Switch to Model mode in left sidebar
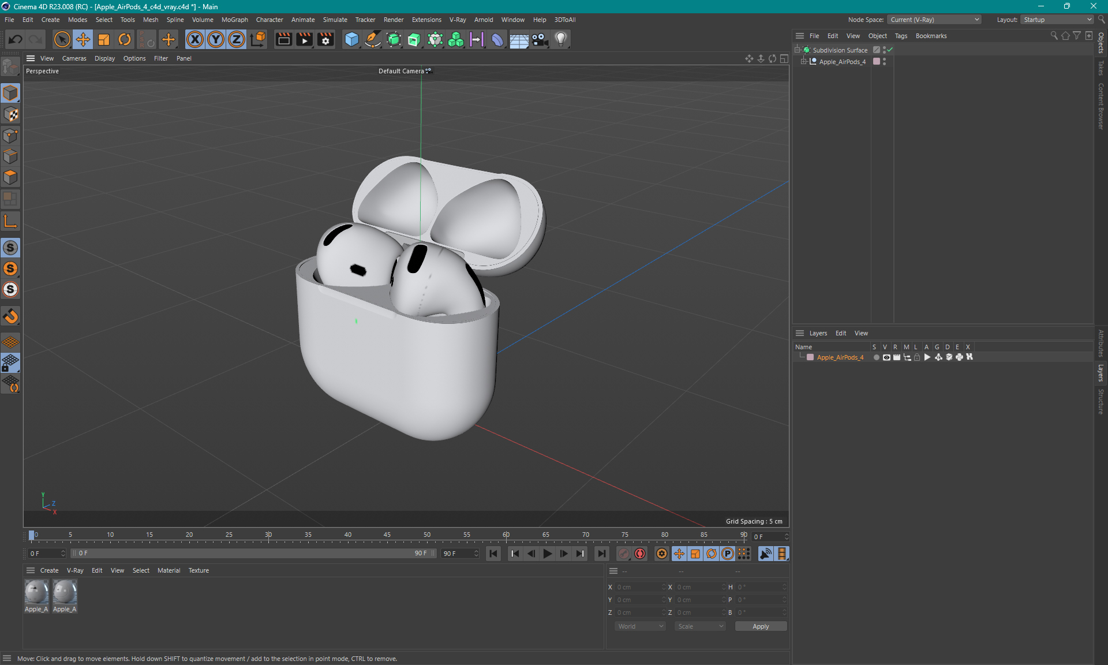The width and height of the screenshot is (1108, 665). click(x=10, y=93)
